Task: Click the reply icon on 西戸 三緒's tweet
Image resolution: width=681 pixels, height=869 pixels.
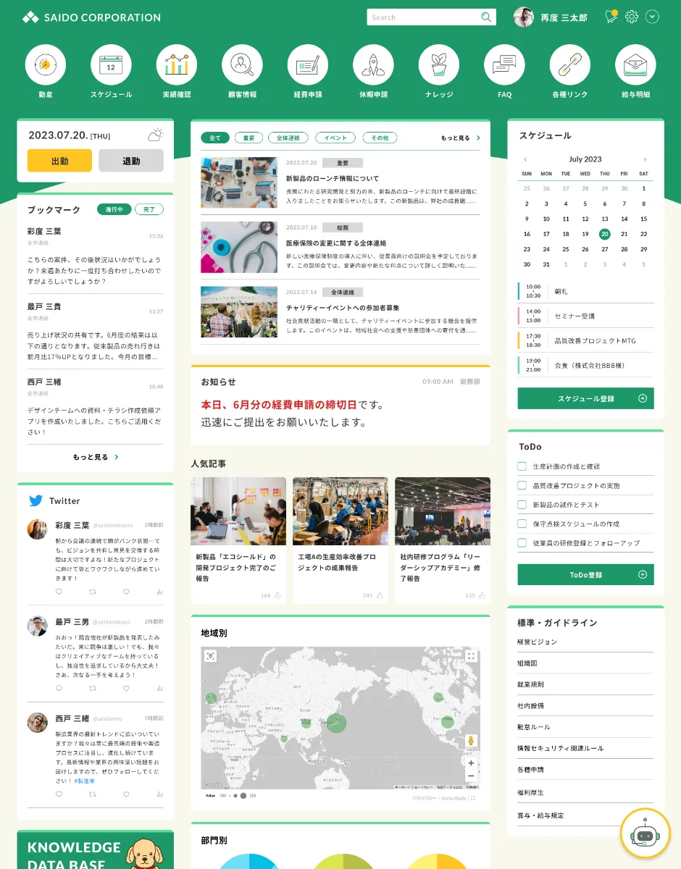Action: [x=59, y=794]
